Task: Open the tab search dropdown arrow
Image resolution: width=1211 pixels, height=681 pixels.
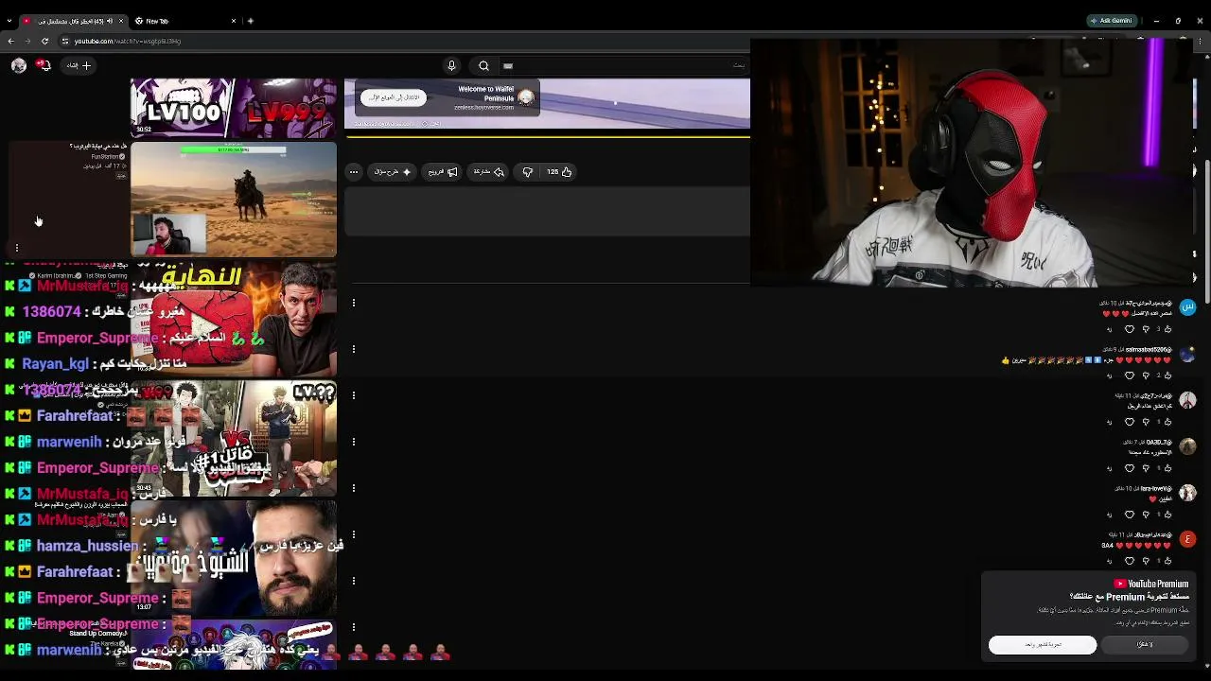Action: pos(9,21)
